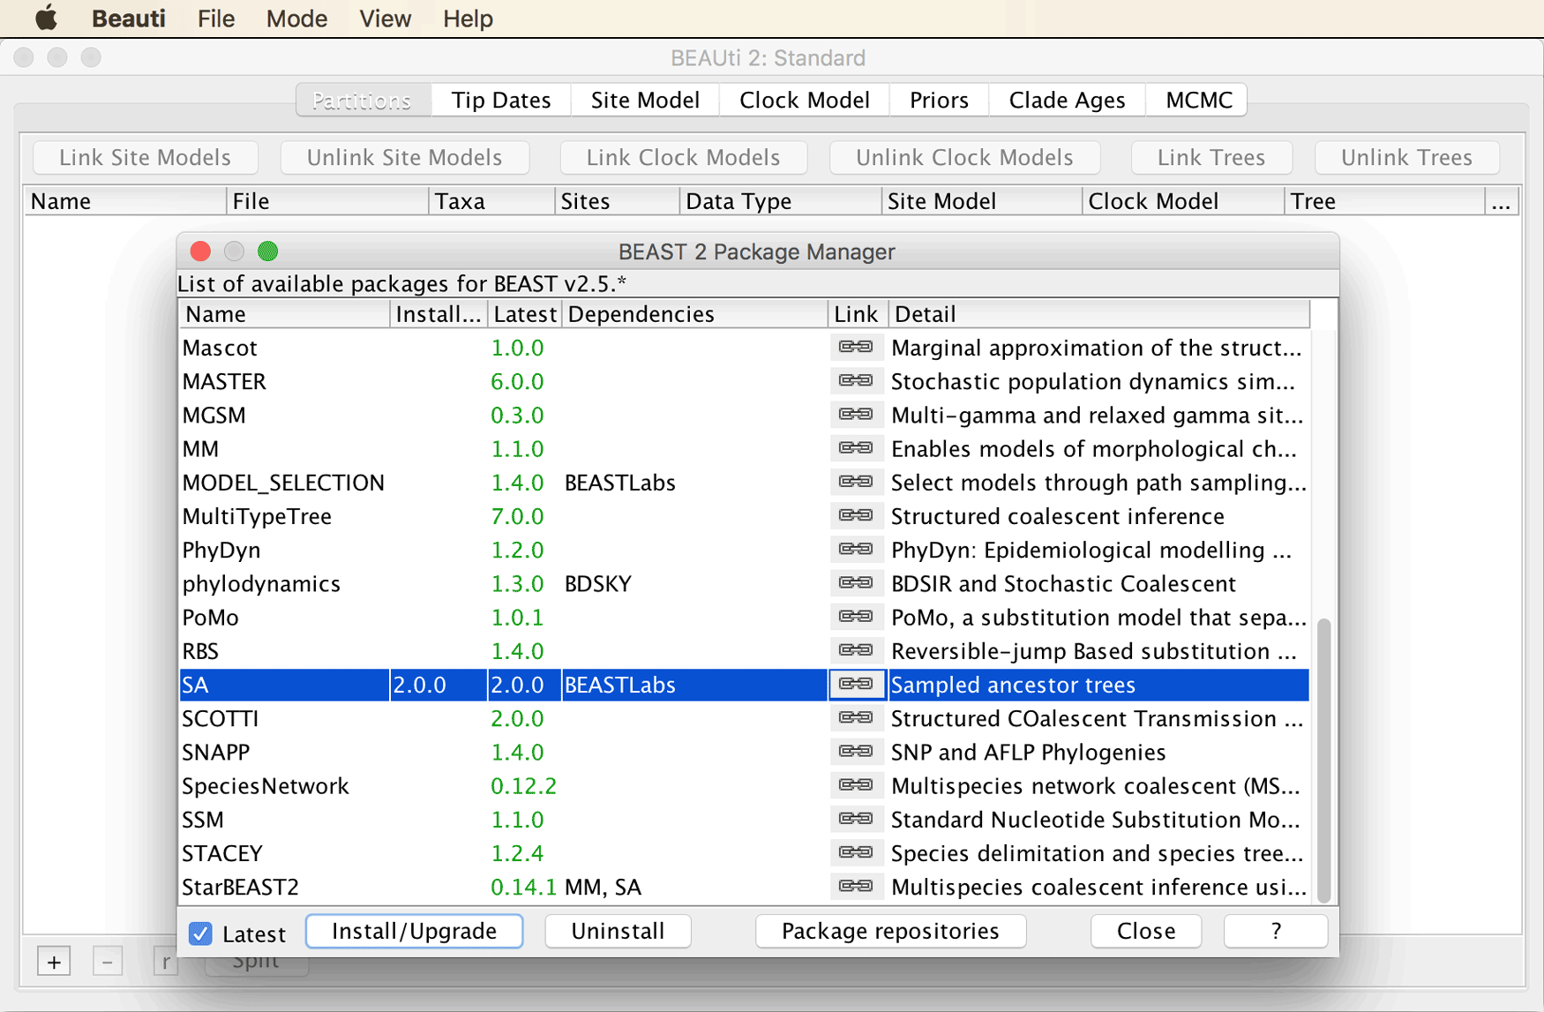
Task: Open the link icon for MGSM package
Action: click(856, 415)
